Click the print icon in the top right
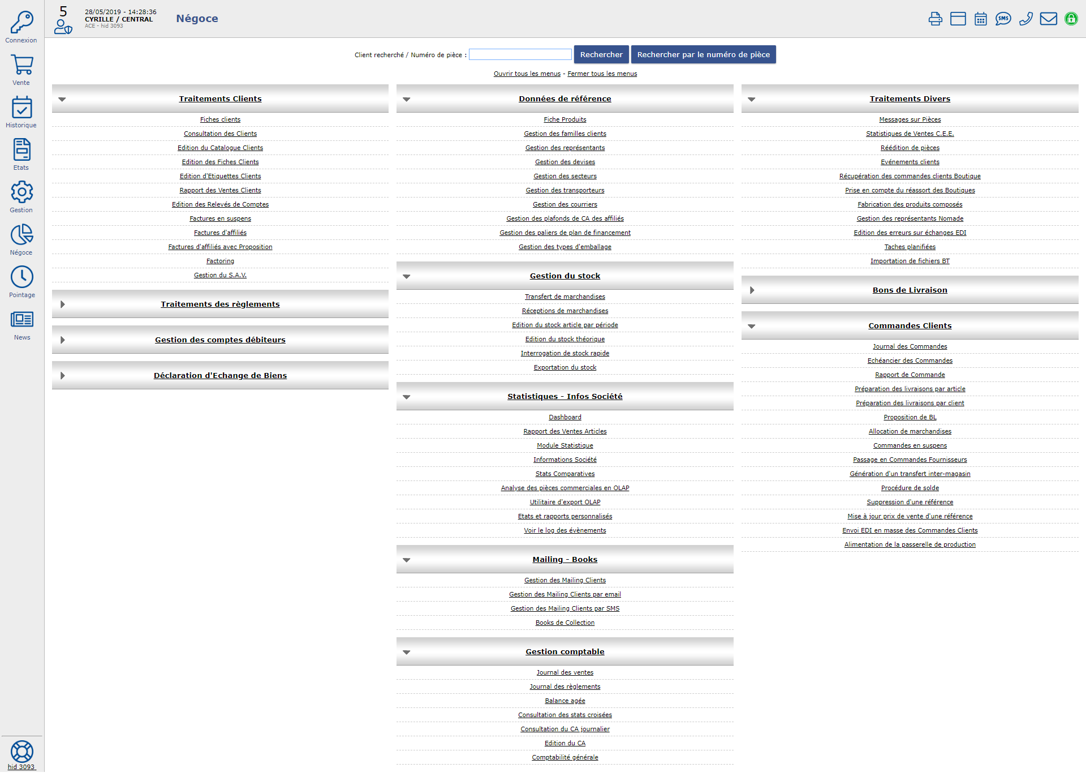Screen dimensions: 1086x781 click(938, 19)
